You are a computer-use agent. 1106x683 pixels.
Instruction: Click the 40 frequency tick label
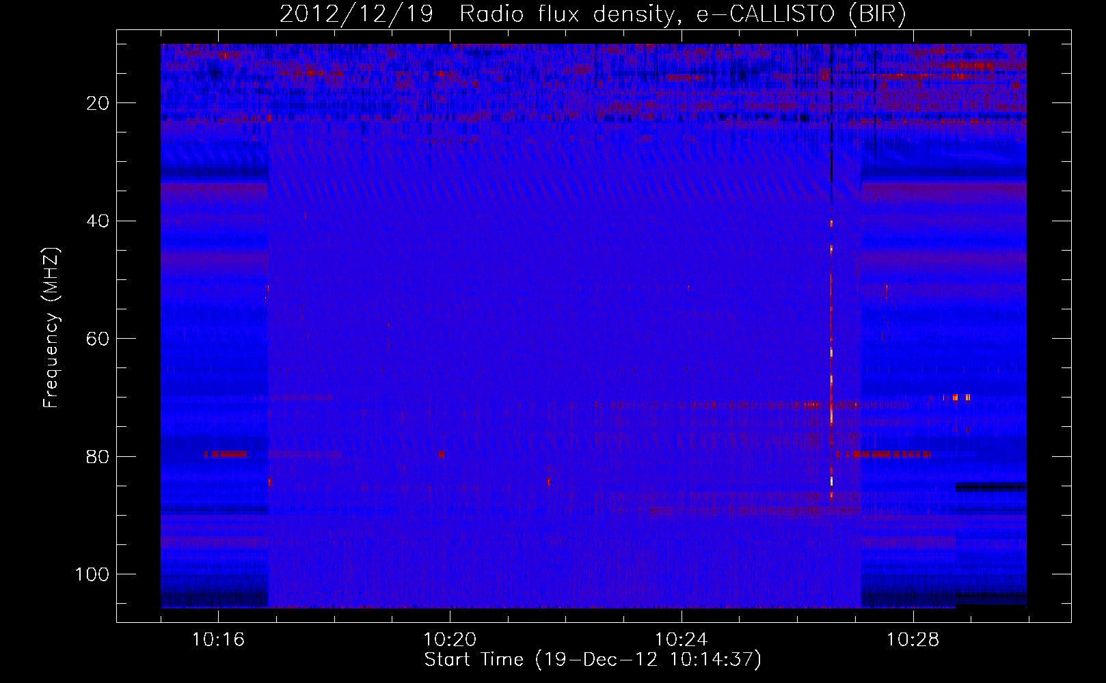pyautogui.click(x=98, y=221)
